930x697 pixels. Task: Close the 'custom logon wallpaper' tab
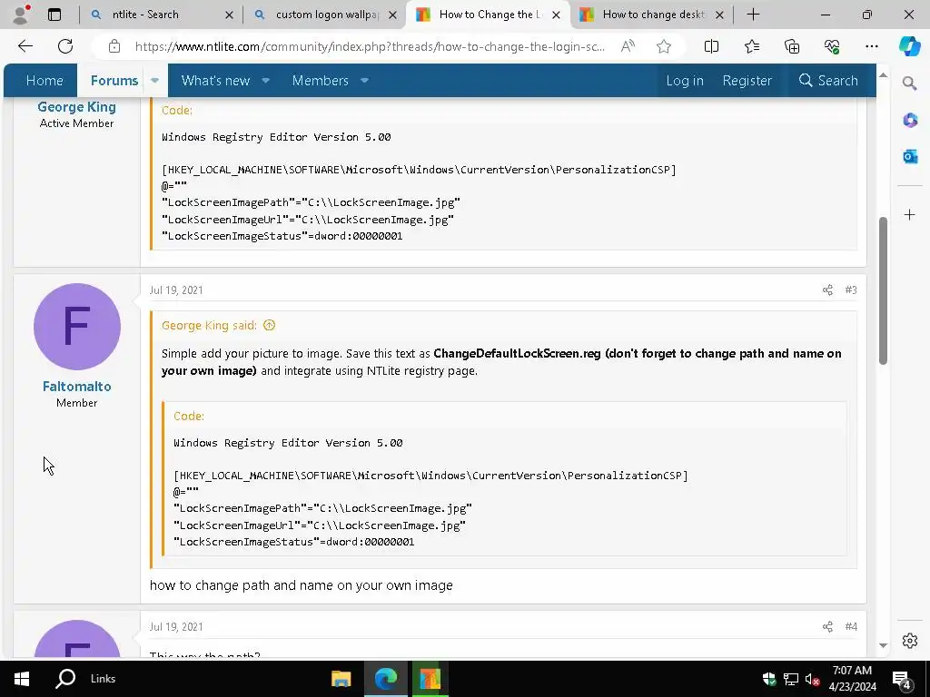point(392,15)
